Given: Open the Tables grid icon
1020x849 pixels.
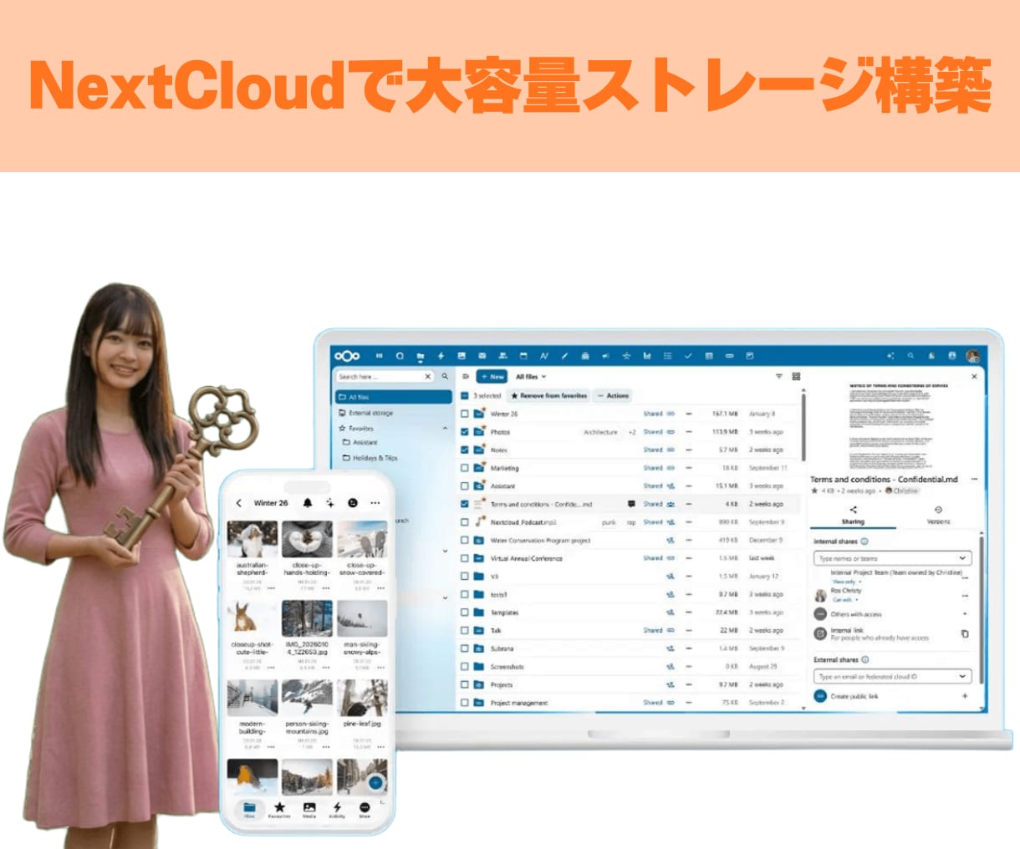Looking at the screenshot, I should click(709, 356).
